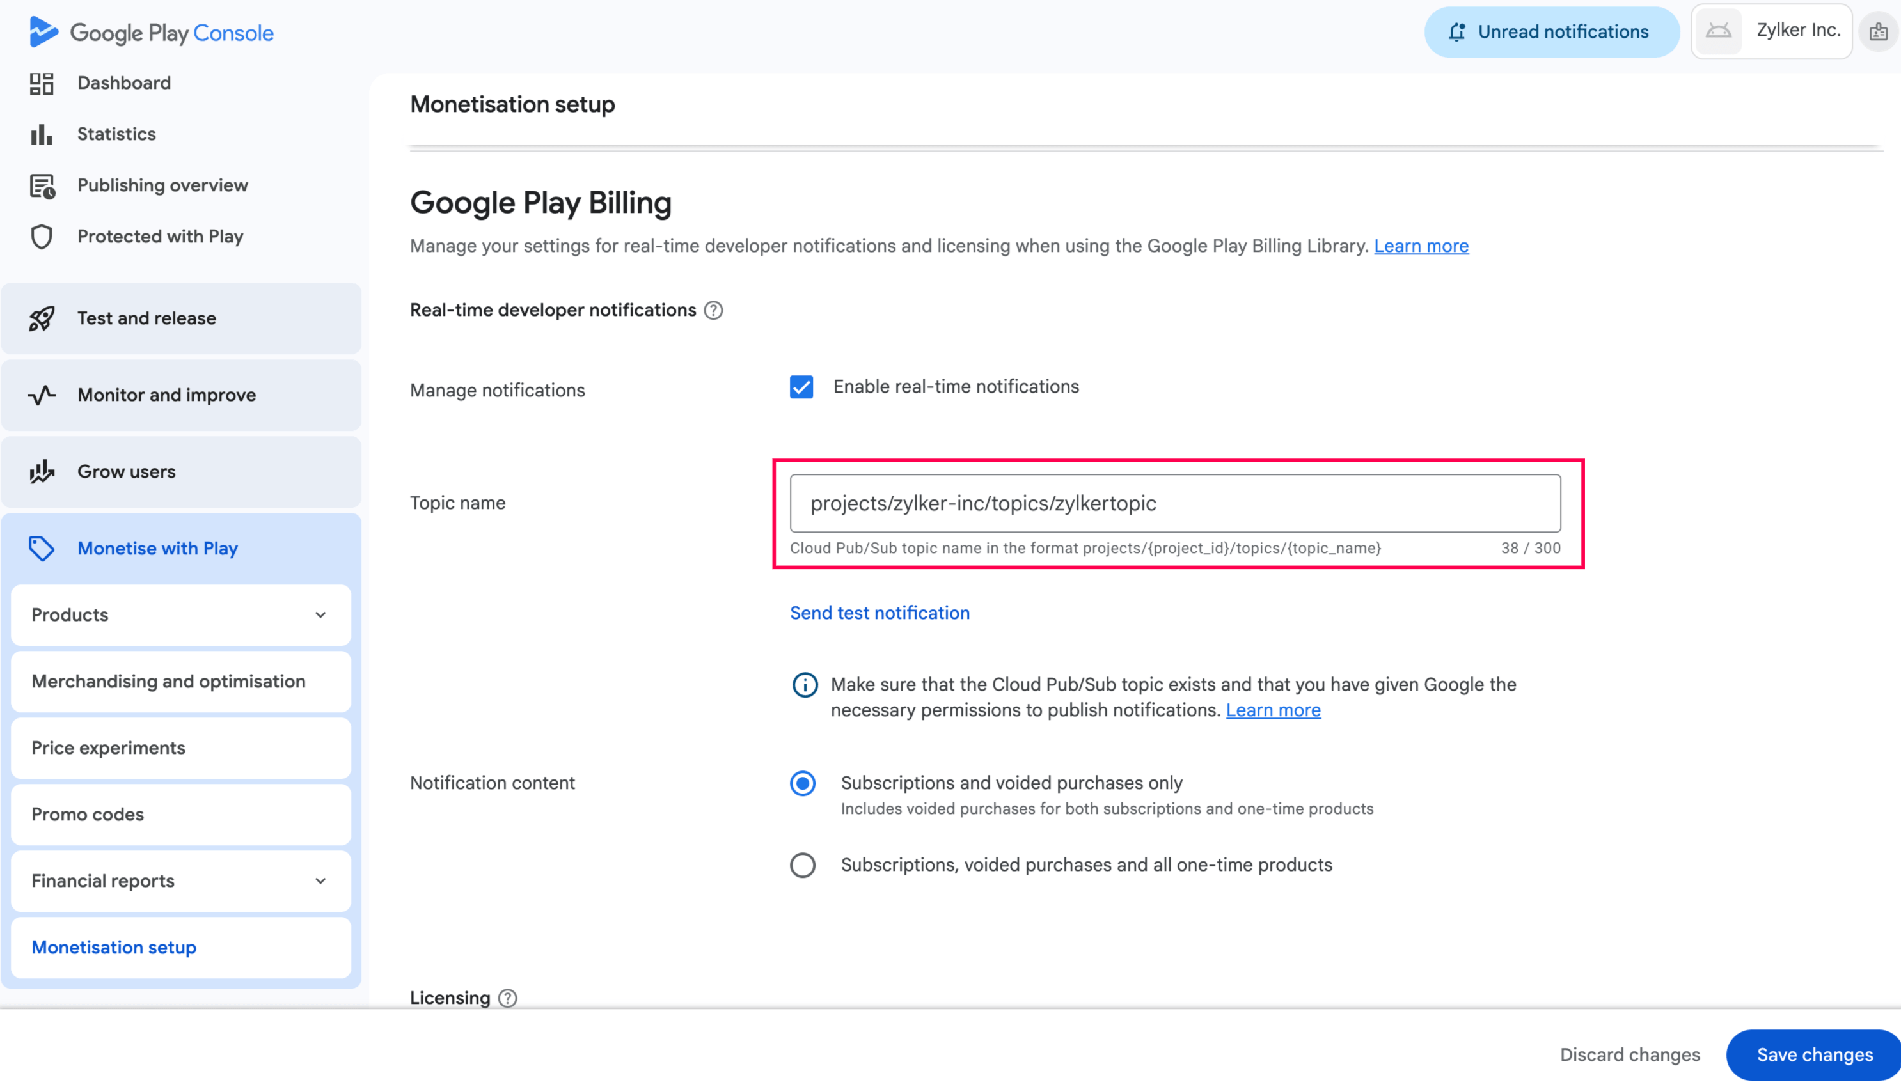Collapse Monetise with Play section
The height and width of the screenshot is (1087, 1901).
click(182, 549)
